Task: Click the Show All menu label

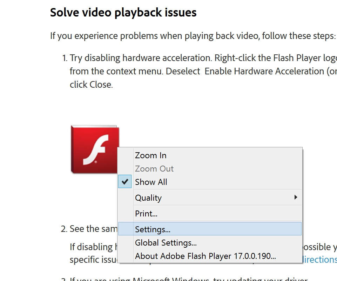Action: 151,182
